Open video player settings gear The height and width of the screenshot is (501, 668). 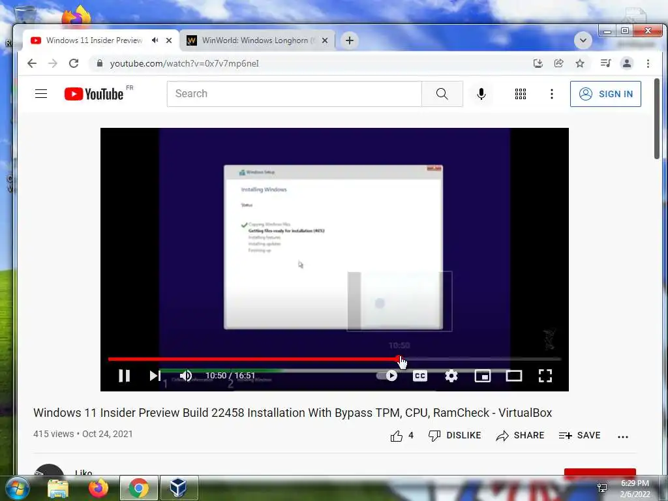point(451,376)
